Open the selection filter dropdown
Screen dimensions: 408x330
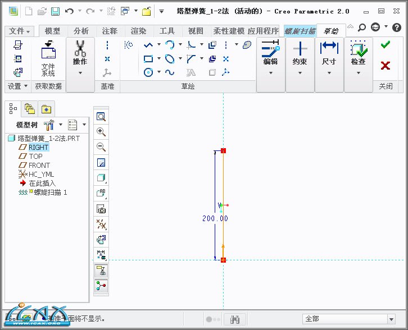pyautogui.click(x=350, y=319)
